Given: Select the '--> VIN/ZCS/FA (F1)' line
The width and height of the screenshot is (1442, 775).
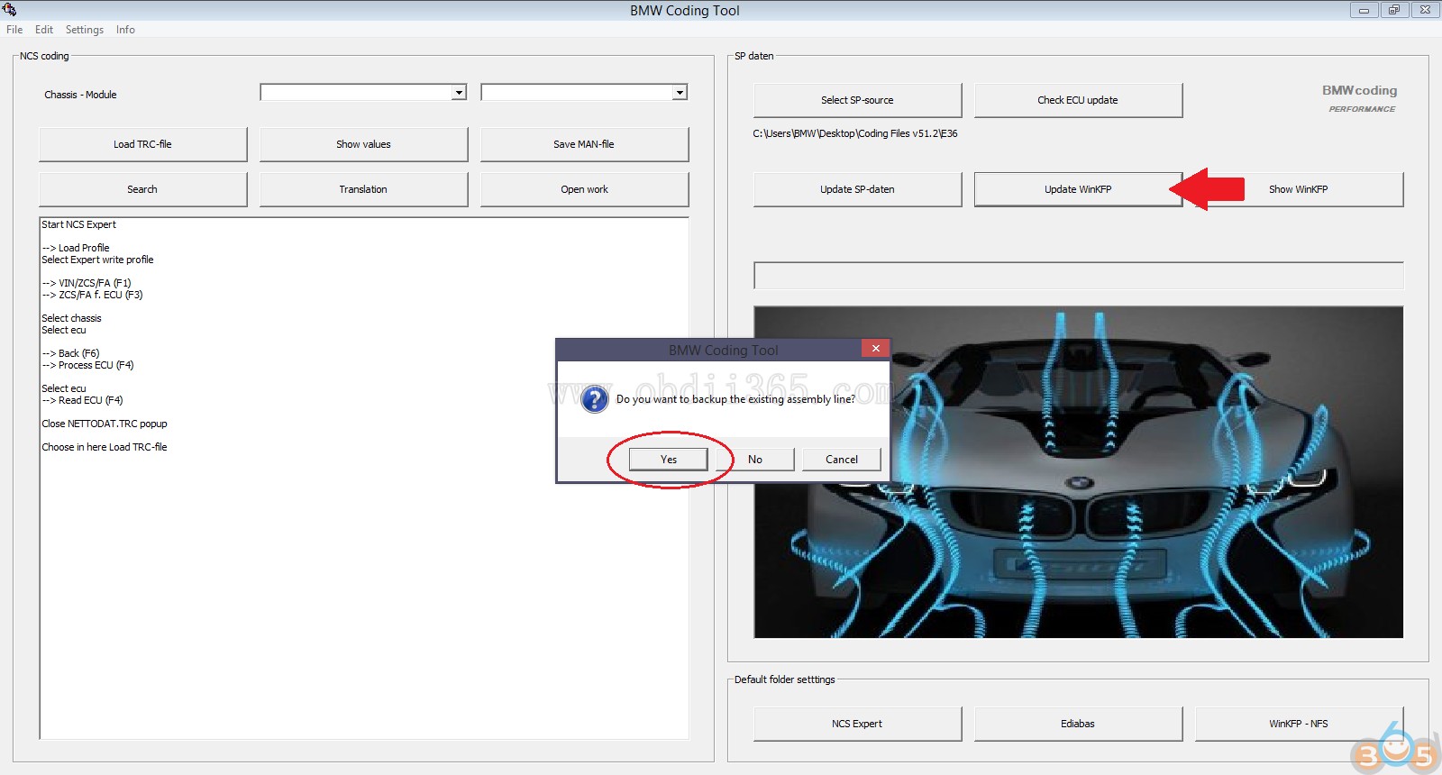Looking at the screenshot, I should coord(87,283).
